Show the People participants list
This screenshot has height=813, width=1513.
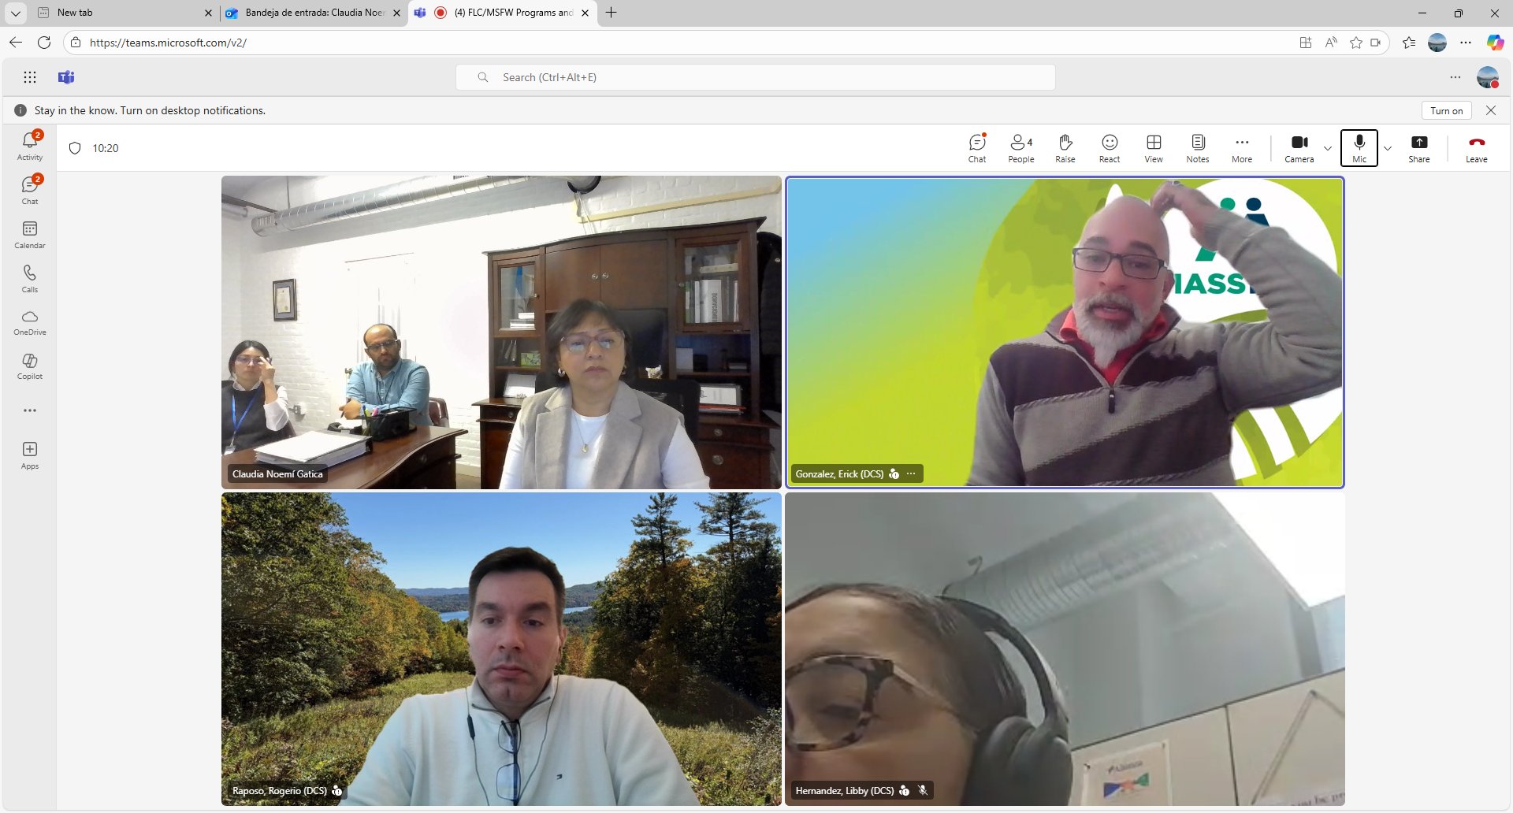click(1020, 147)
